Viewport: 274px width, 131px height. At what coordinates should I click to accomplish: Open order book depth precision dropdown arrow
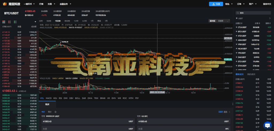(x=36, y=22)
